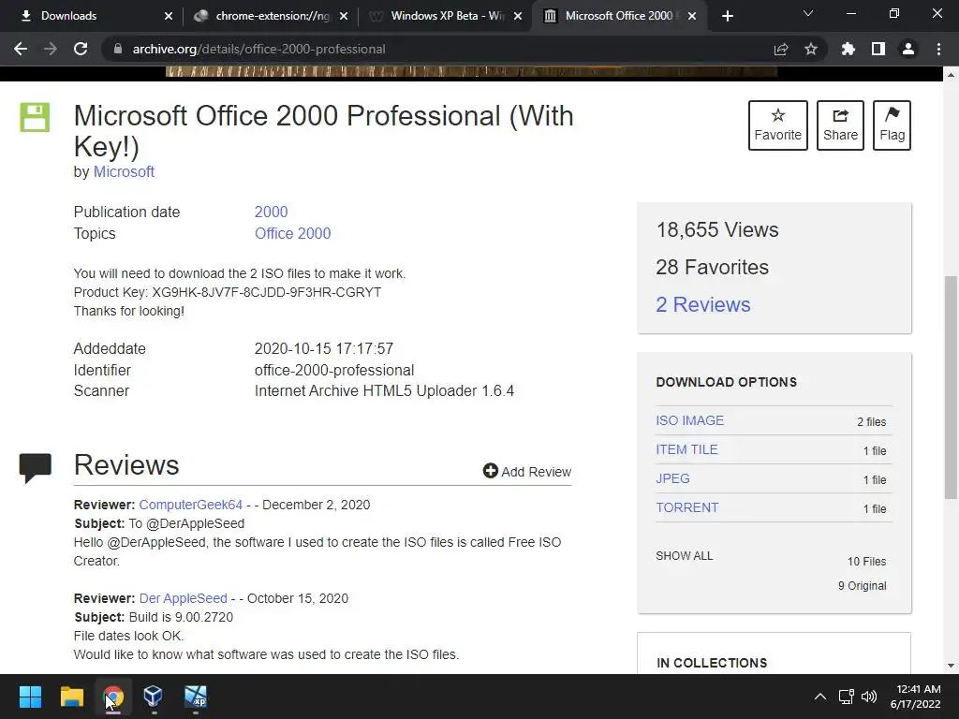This screenshot has height=719, width=959.
Task: Open reviewer Der AppleSeed profile
Action: pyautogui.click(x=183, y=598)
